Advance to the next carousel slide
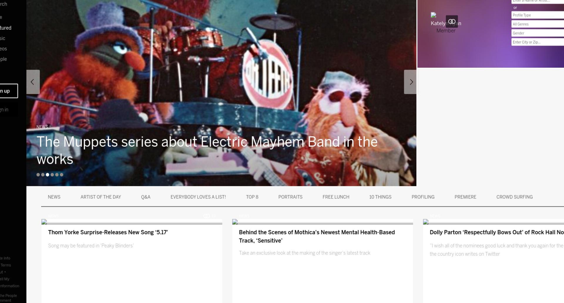This screenshot has height=303, width=564. coord(410,82)
